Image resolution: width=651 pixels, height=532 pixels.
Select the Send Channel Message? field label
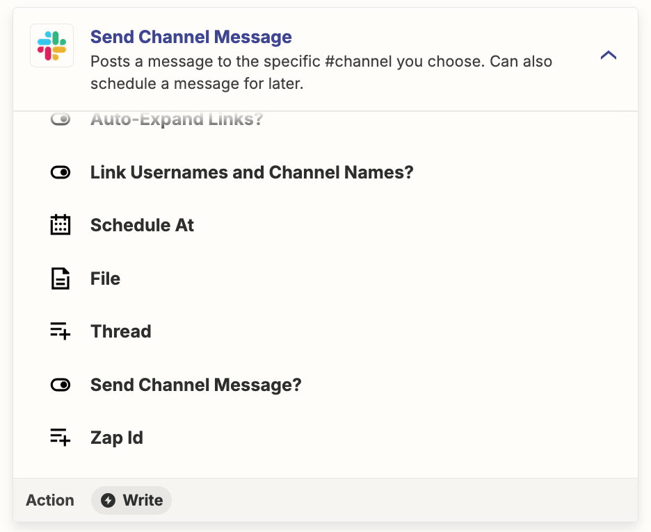pyautogui.click(x=196, y=385)
